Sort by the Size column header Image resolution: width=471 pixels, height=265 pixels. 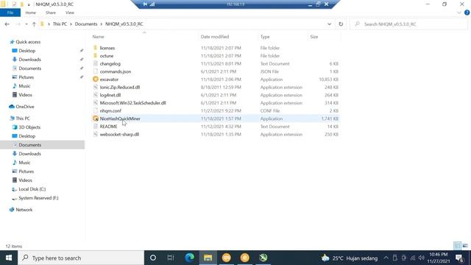314,37
